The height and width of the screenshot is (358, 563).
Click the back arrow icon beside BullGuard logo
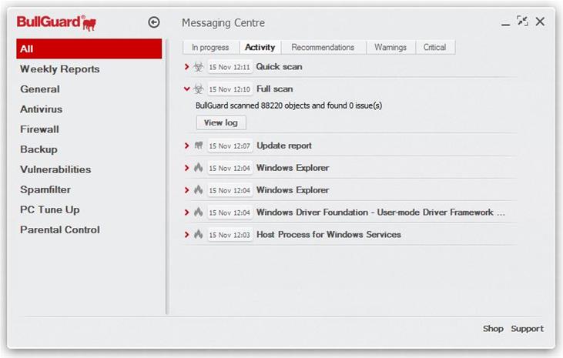click(x=153, y=22)
